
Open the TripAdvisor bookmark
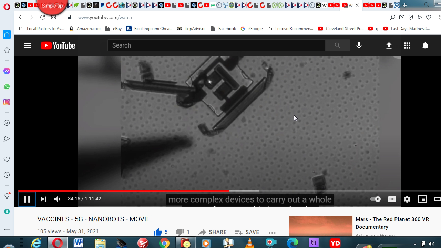[192, 29]
